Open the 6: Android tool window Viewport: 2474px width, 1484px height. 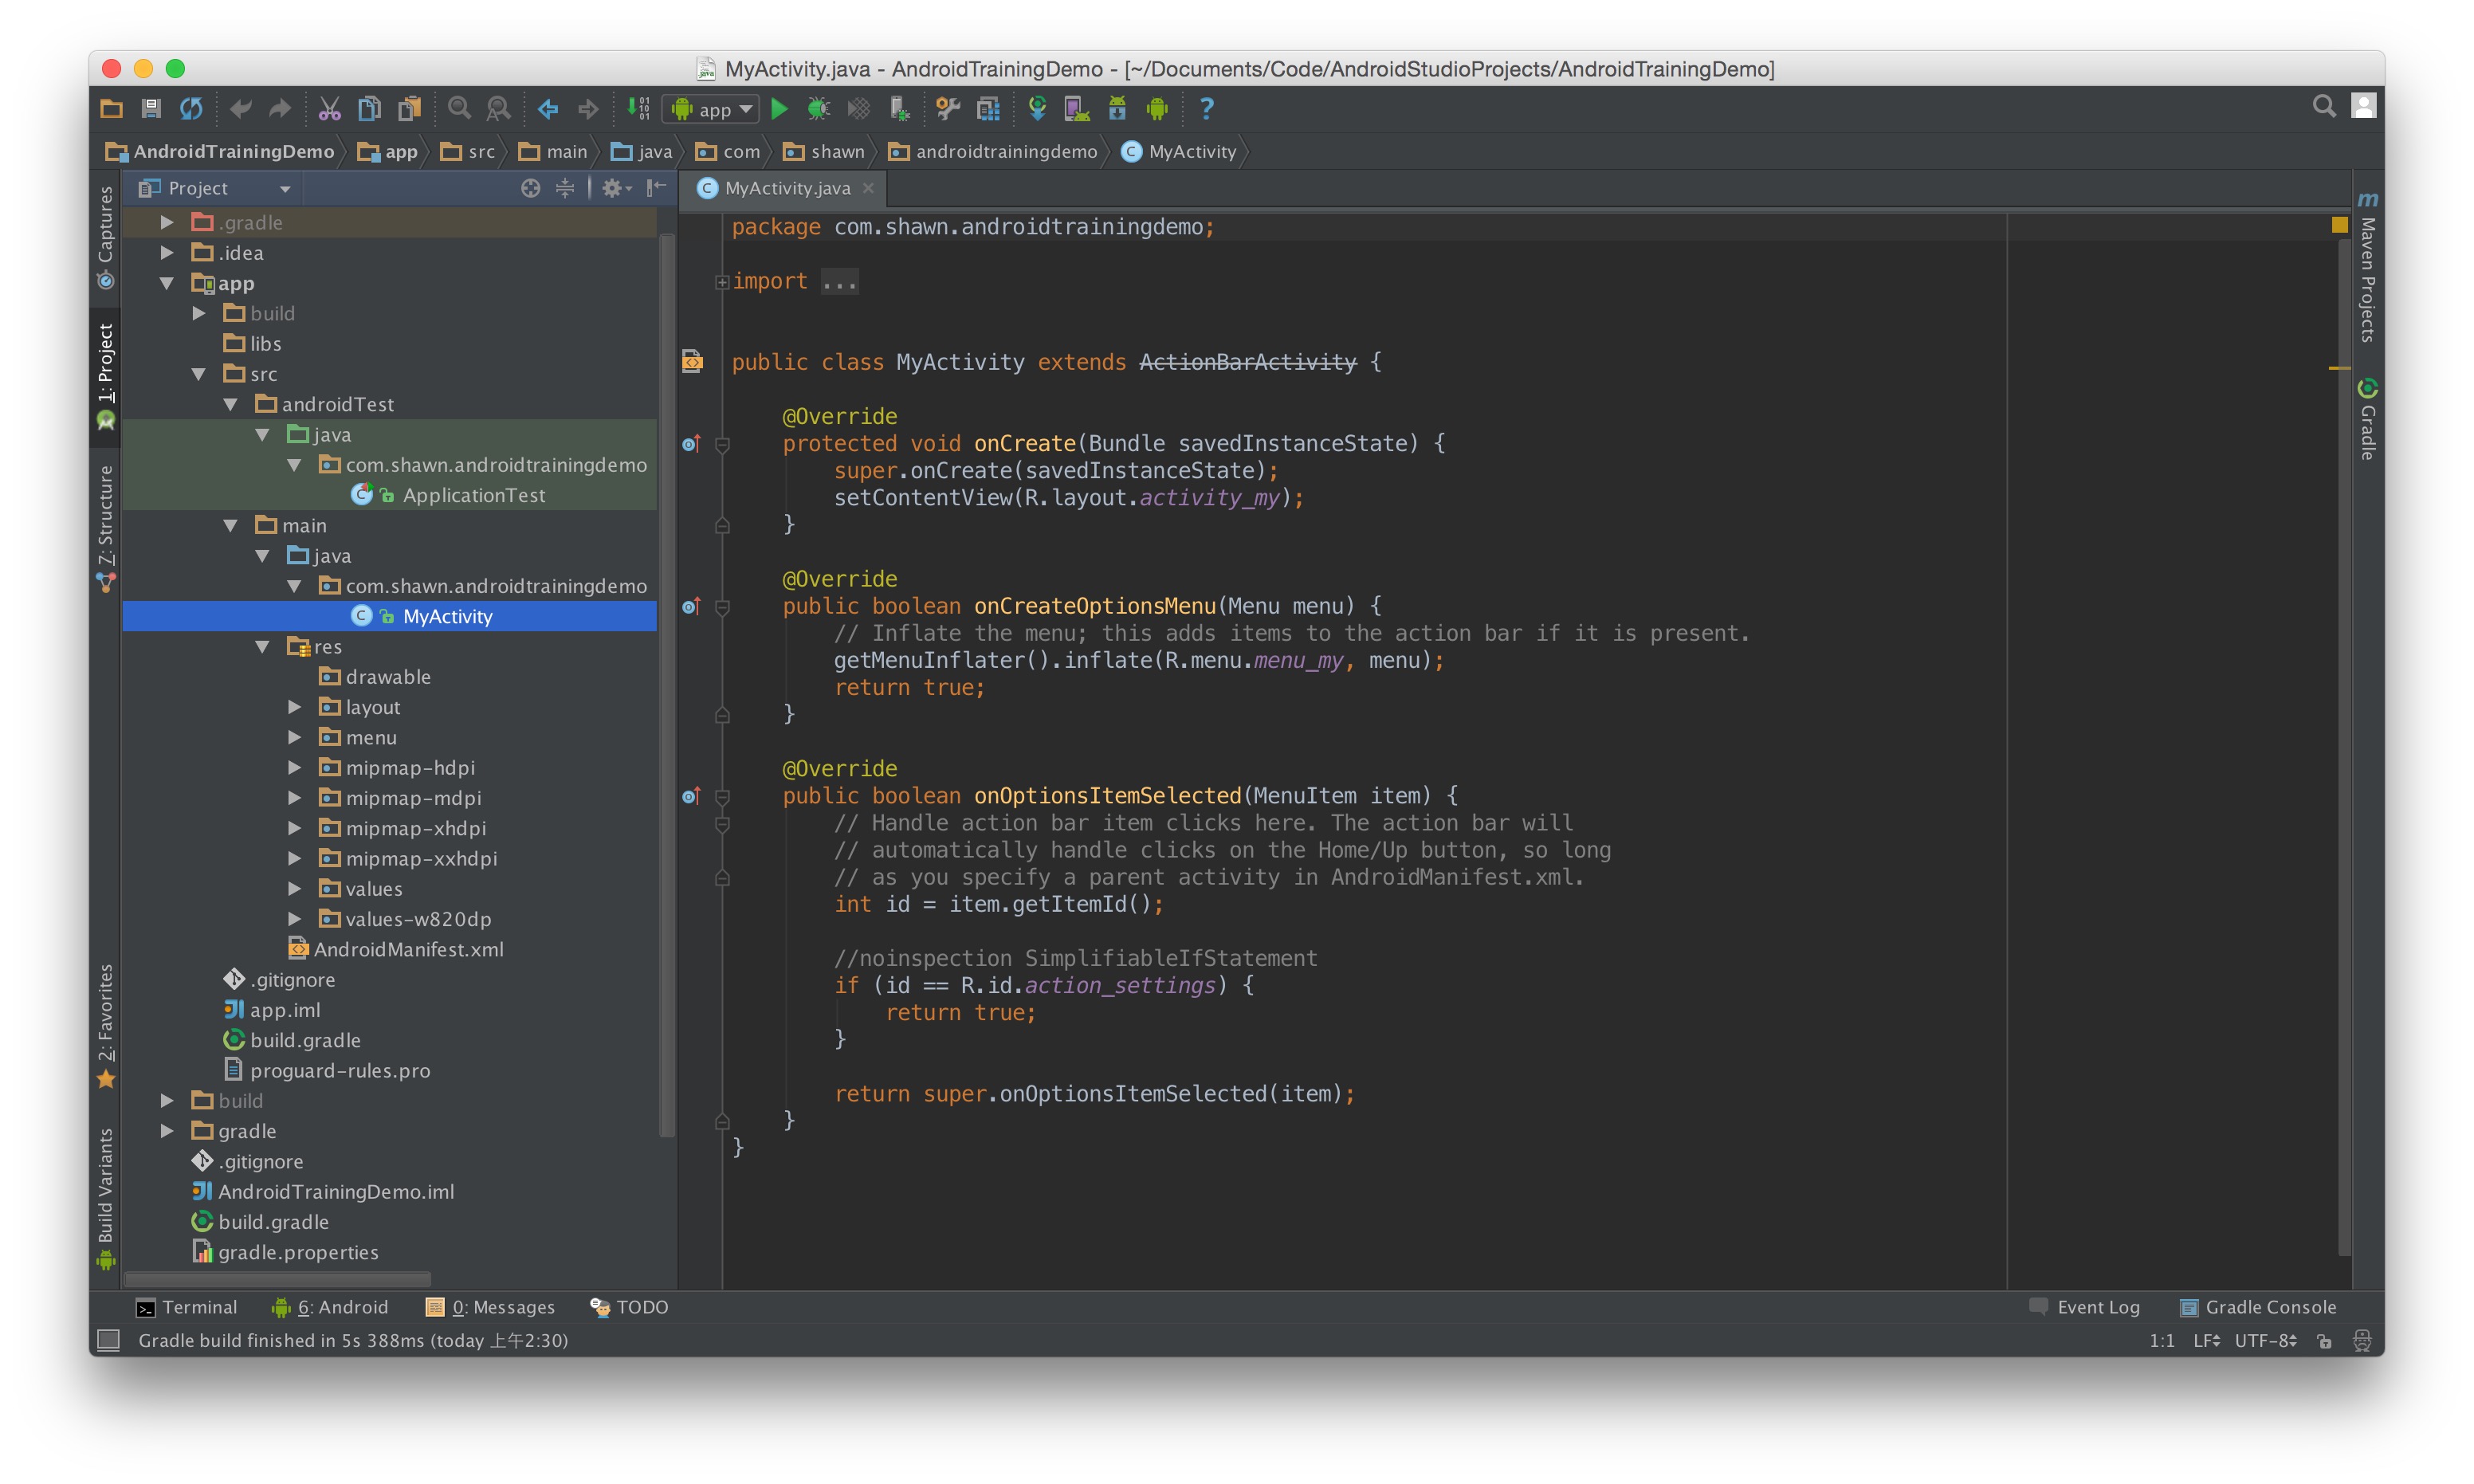(329, 1307)
